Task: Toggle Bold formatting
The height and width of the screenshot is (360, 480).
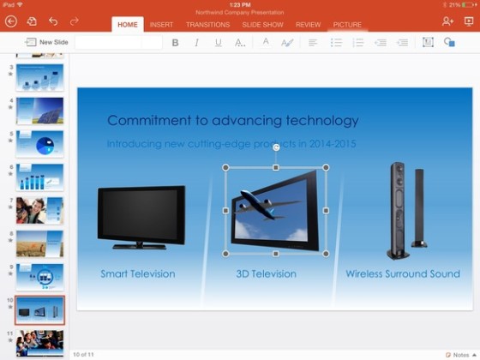Action: tap(175, 43)
